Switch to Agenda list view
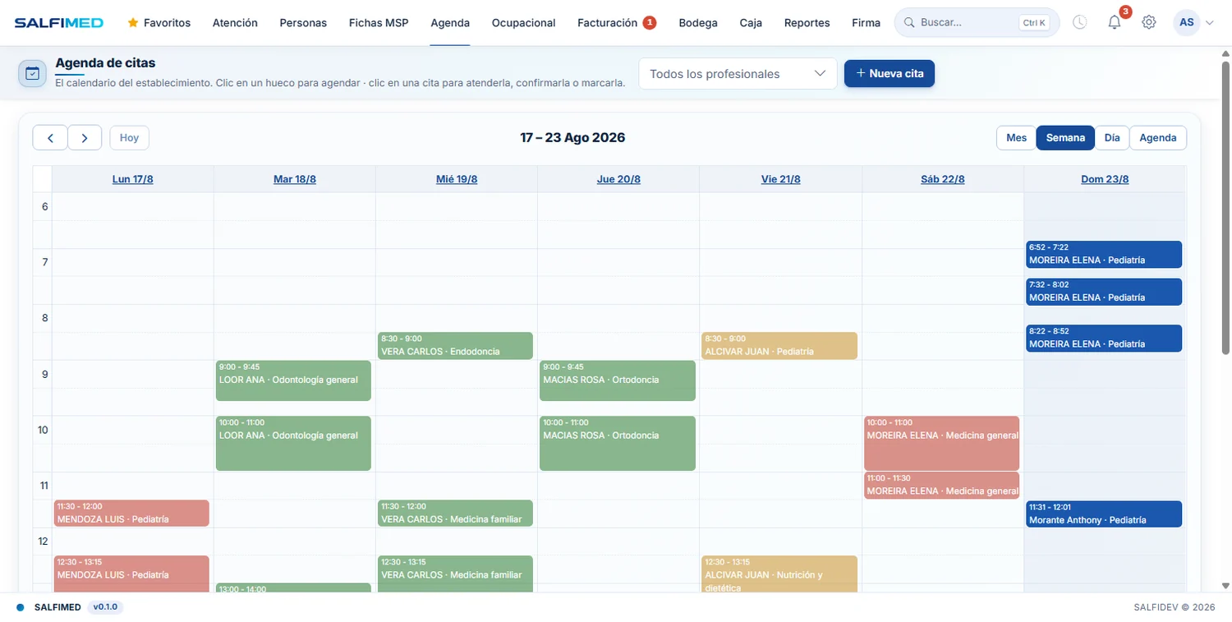 tap(1158, 137)
